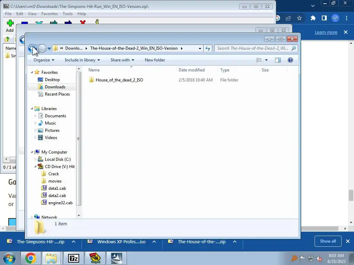The height and width of the screenshot is (265, 354).
Task: Sort by the Size column header
Action: (x=273, y=70)
